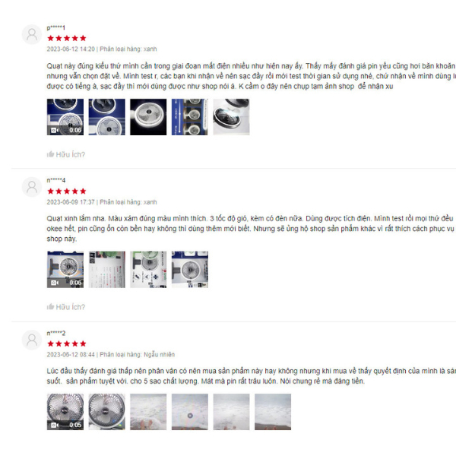Image resolution: width=456 pixels, height=456 pixels.
Task: Click thumbs-up Hữu ích under second review
Action: (x=66, y=307)
